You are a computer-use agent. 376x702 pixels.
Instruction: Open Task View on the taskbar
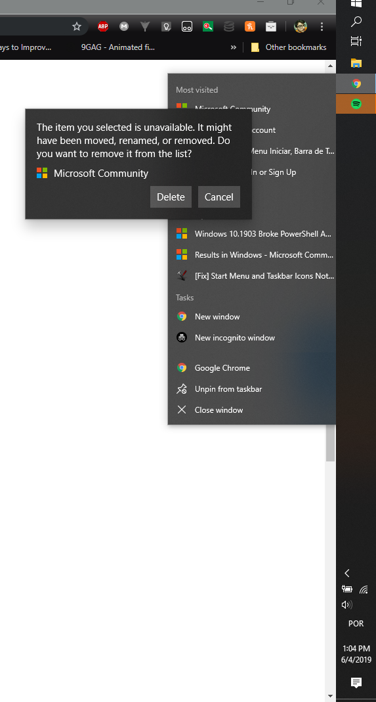click(x=356, y=41)
